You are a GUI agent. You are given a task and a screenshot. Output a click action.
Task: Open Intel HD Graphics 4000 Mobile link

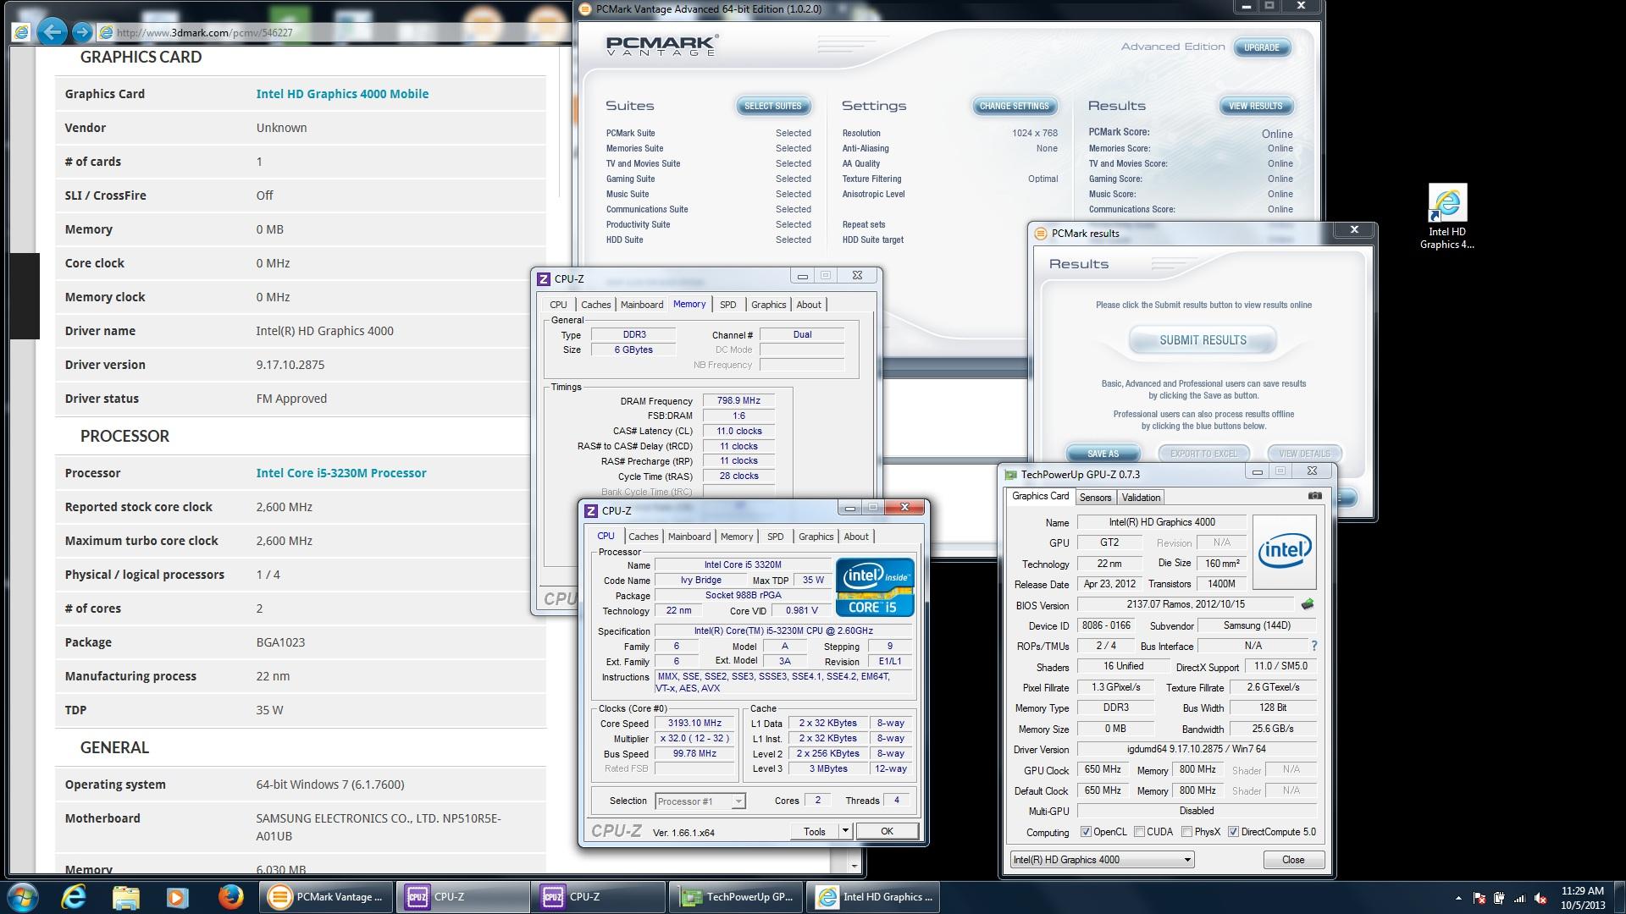tap(342, 94)
